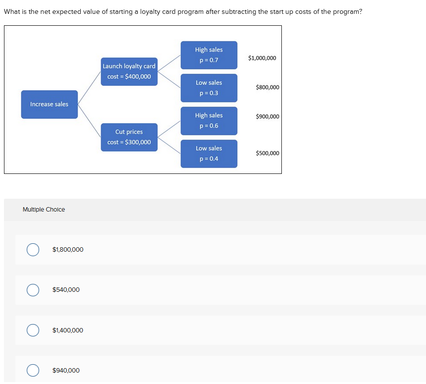Screen dimensions: 426x384
Task: Click the cost = $300,000 label
Action: pyautogui.click(x=129, y=142)
